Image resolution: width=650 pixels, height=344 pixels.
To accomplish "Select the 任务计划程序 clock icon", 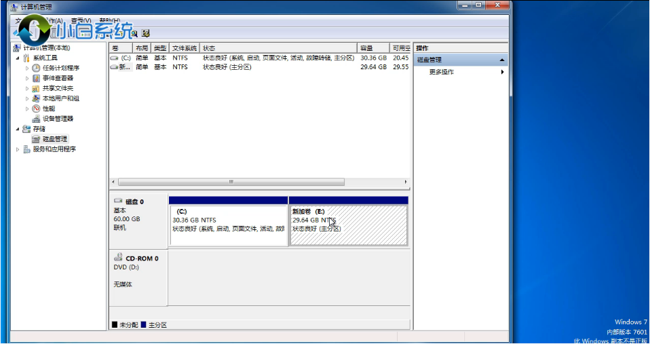I will click(37, 68).
